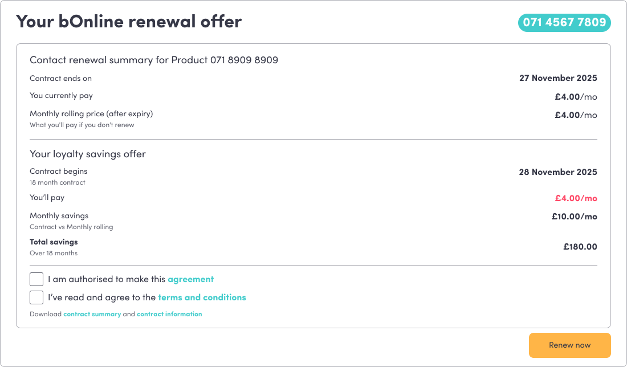Click the bOnline renewal offer heading
627x367 pixels.
pyautogui.click(x=129, y=22)
